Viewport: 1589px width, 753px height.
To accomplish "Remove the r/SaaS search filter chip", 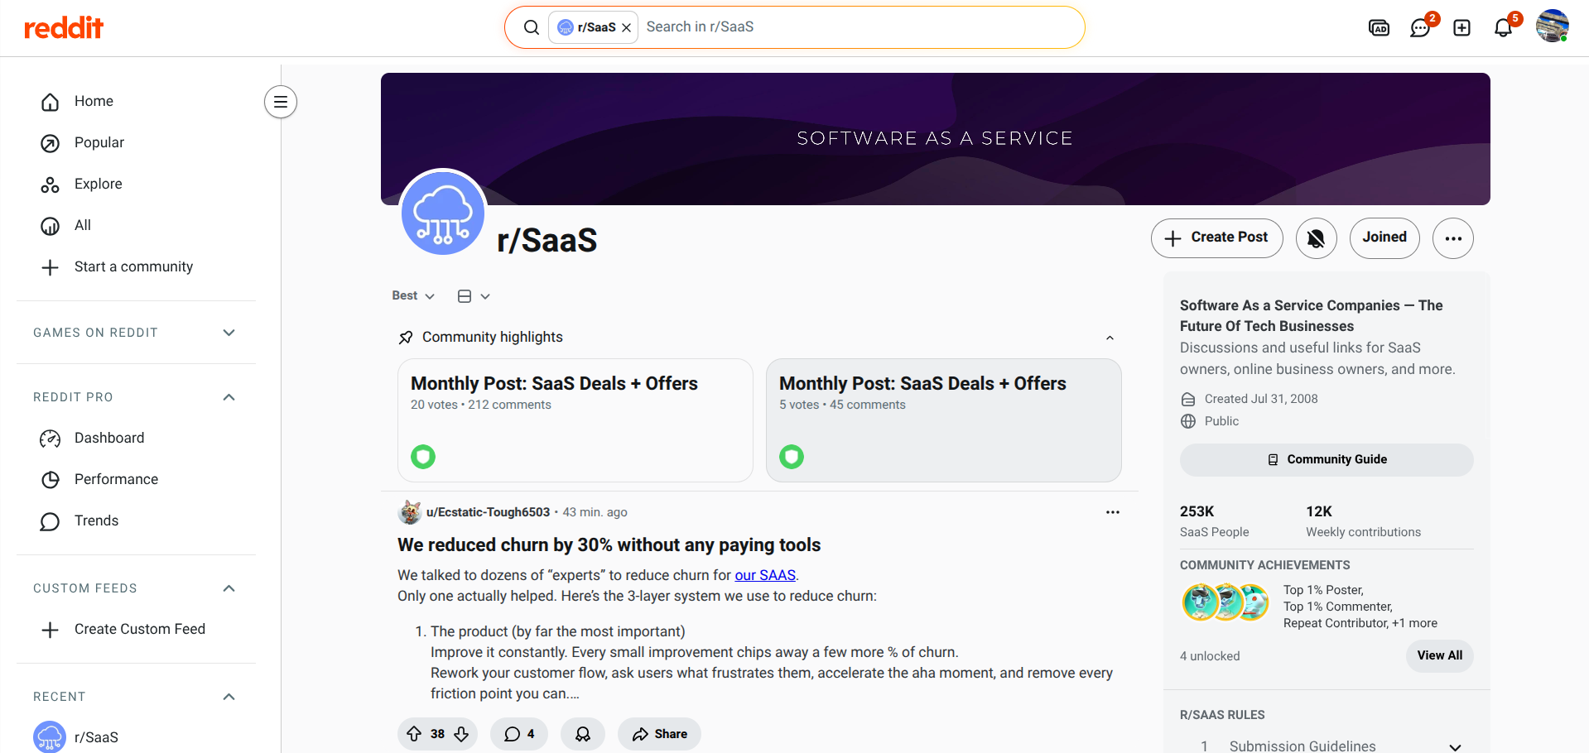I will tap(627, 27).
